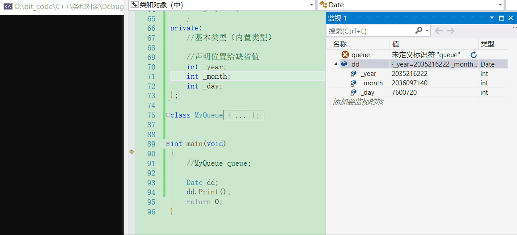Click the comment //基本类型（内置类型）

(x=230, y=38)
